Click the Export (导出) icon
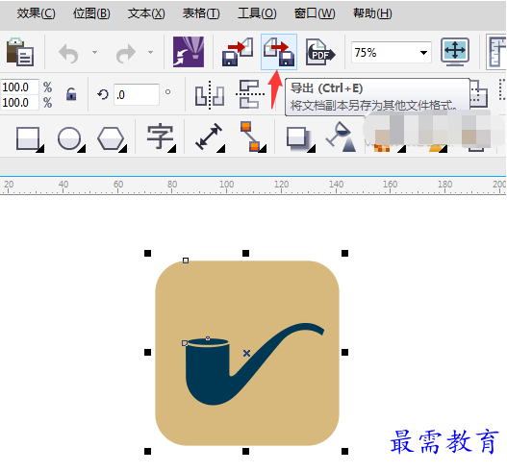The image size is (507, 472). point(279,52)
